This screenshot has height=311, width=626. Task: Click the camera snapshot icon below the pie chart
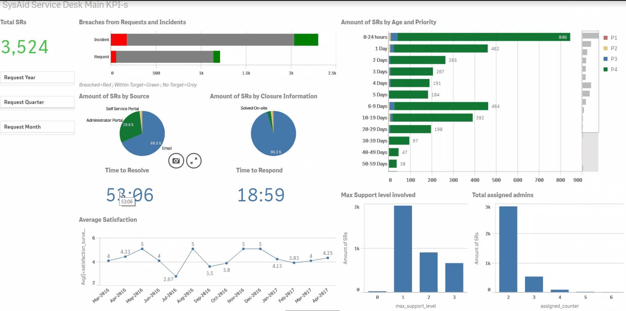point(176,160)
